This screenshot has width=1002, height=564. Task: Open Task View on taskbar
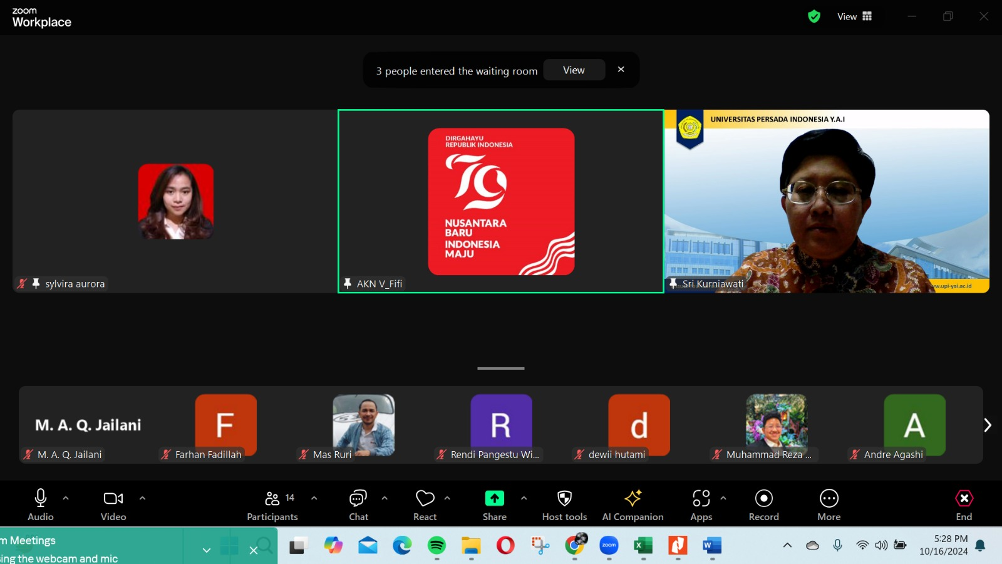(x=298, y=545)
